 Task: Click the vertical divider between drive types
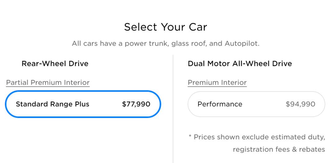(173, 109)
